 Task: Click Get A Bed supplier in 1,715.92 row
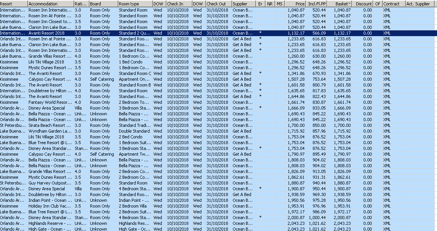click(x=242, y=131)
